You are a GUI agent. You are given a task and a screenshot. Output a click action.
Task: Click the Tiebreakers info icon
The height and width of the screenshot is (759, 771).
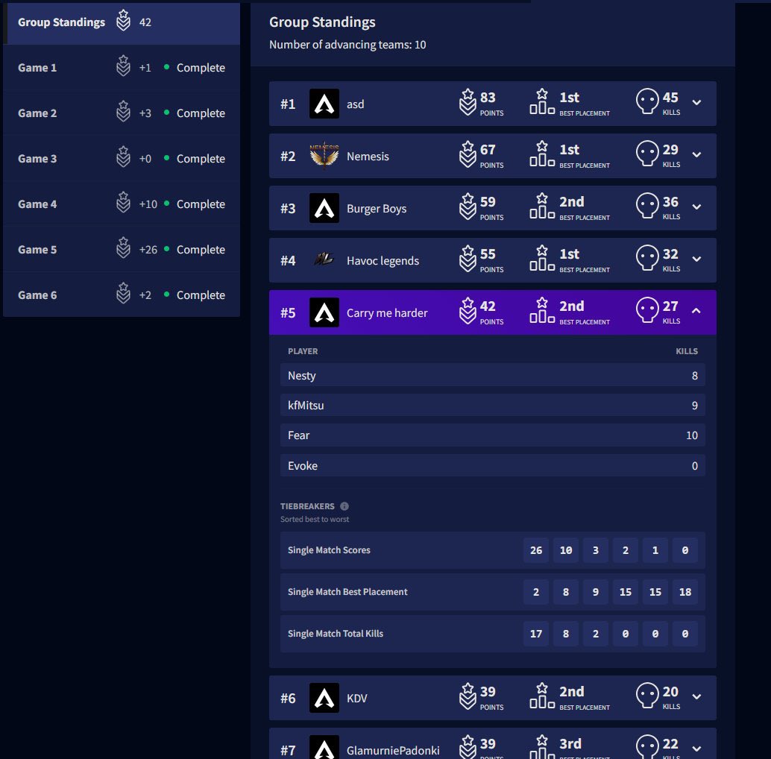(344, 506)
